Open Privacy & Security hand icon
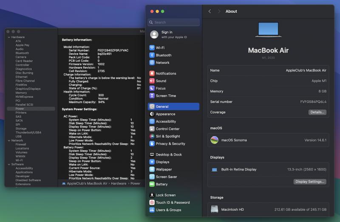This screenshot has width=340, height=222. pos(152,144)
